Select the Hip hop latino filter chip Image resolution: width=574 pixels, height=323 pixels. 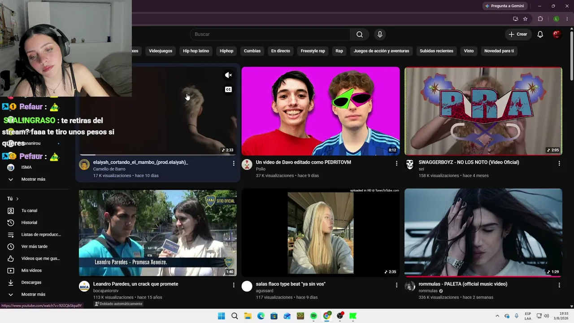196,51
